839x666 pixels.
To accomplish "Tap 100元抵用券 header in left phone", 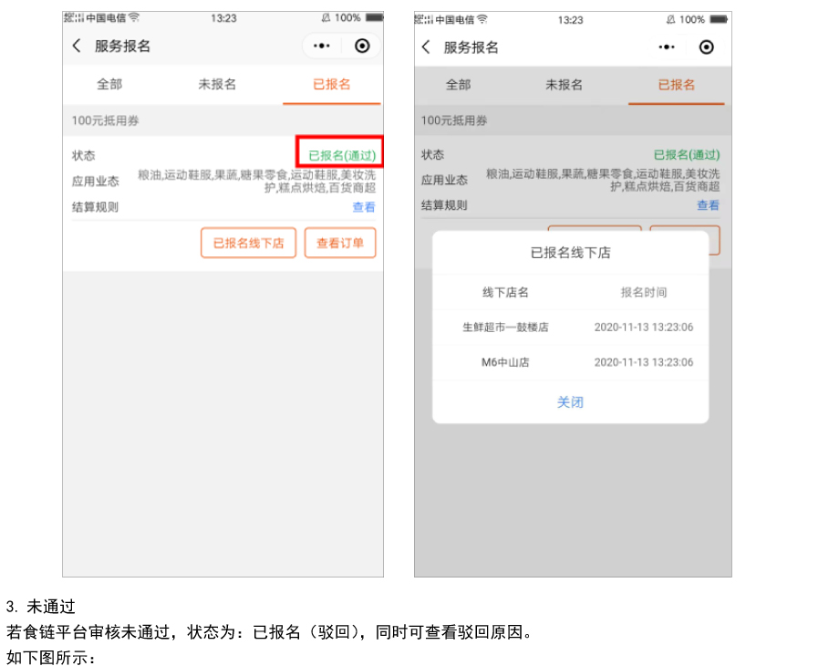I will [106, 120].
